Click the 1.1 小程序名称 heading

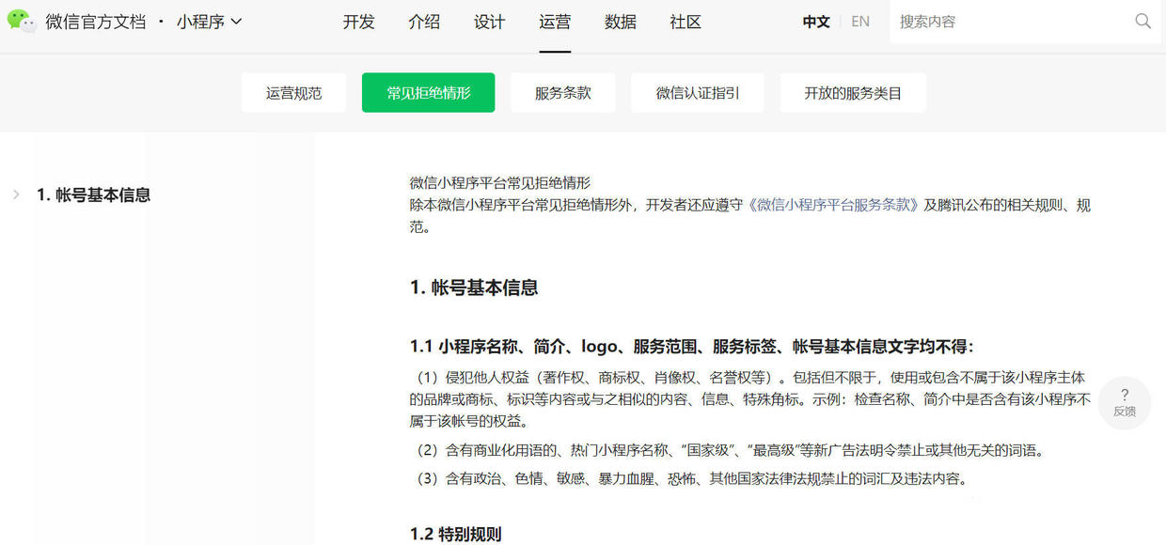coord(692,347)
